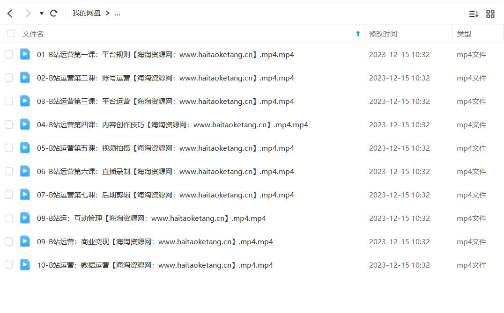Click the video icon of 02 账号运营

(25, 78)
